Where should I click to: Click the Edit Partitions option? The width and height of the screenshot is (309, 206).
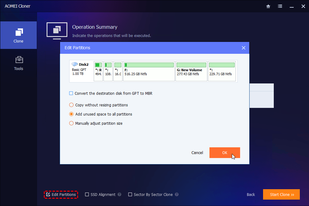61,195
